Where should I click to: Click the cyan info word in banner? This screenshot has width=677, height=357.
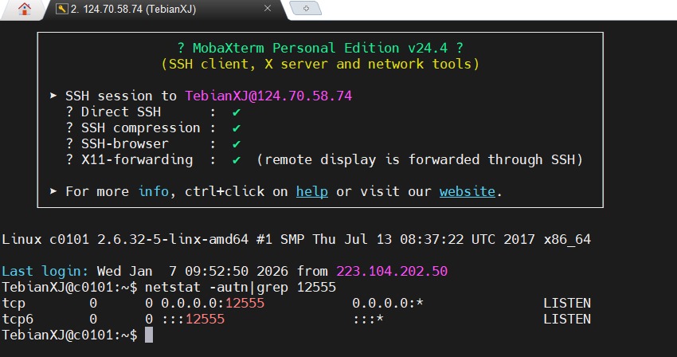coord(153,191)
